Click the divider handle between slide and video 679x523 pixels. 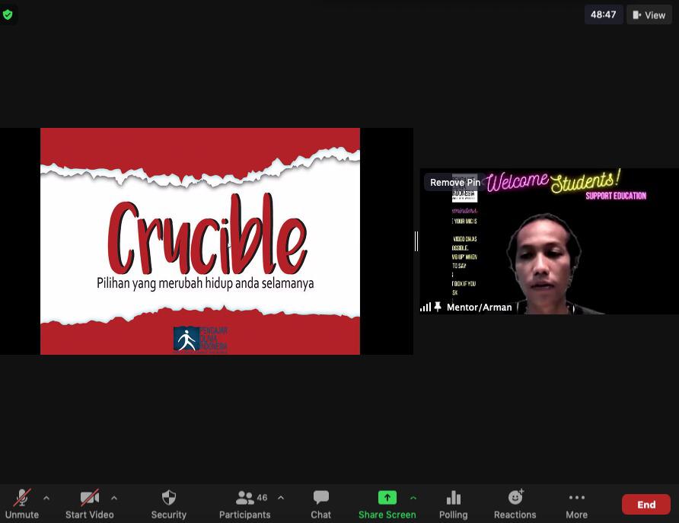tap(416, 241)
